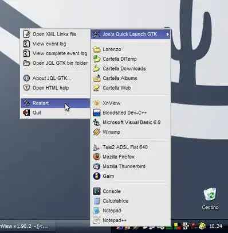The image size is (228, 233).
Task: Click the Calcolatrice calculator icon
Action: click(97, 201)
